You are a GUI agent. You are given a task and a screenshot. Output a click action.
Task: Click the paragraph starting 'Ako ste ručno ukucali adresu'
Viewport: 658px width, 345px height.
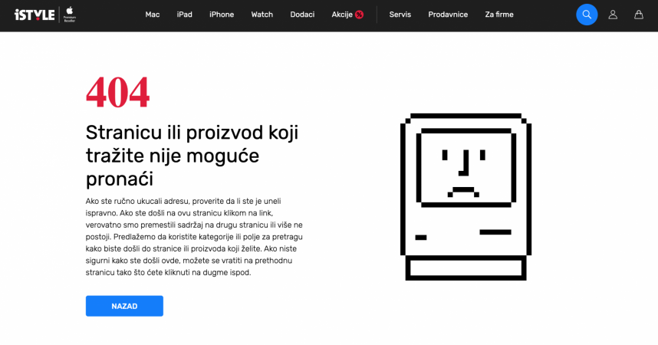(x=194, y=237)
